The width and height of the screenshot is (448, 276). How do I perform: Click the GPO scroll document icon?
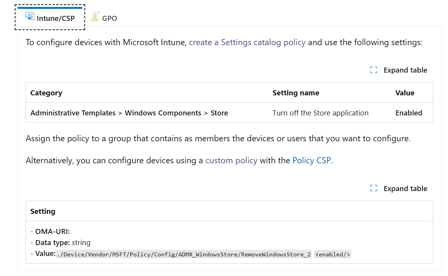point(95,17)
